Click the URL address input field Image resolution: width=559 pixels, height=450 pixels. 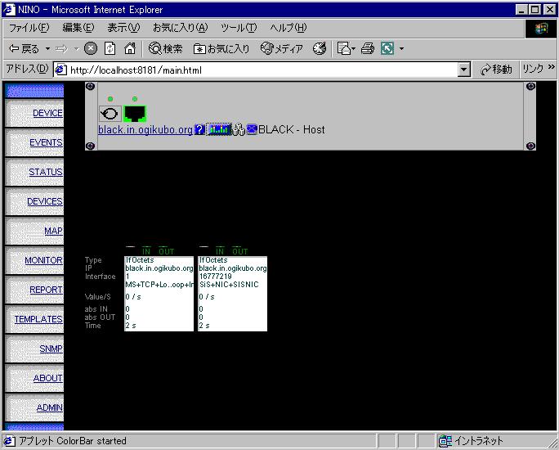[262, 70]
